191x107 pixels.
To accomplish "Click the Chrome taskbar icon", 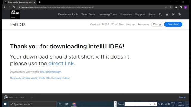I will coord(74,104).
